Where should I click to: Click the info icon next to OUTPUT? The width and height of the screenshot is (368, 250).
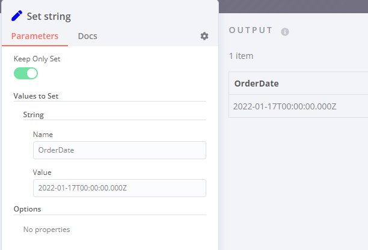click(x=285, y=31)
